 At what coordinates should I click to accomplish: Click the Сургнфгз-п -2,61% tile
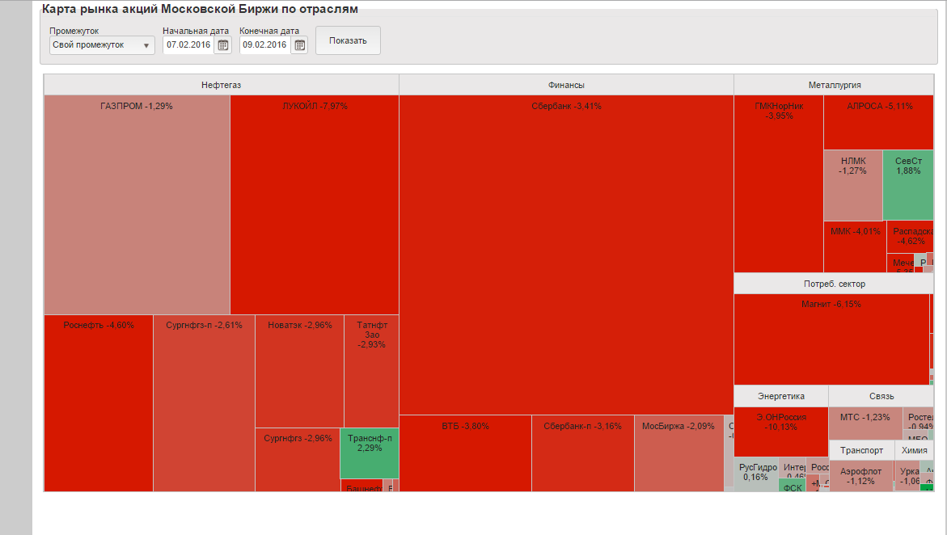coord(204,403)
